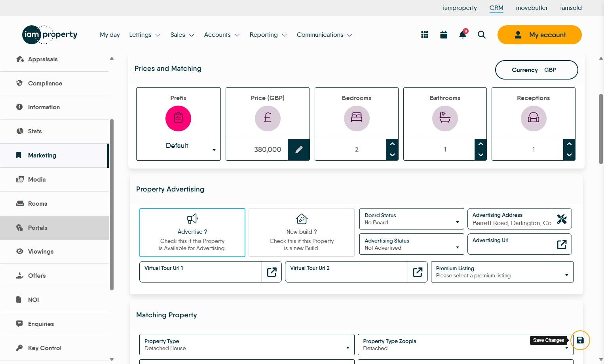The height and width of the screenshot is (364, 604).
Task: Go to My day
Action: pyautogui.click(x=110, y=35)
